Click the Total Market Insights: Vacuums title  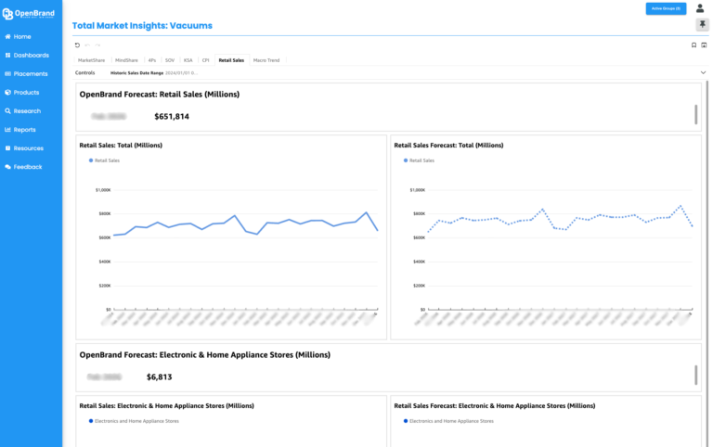[142, 25]
